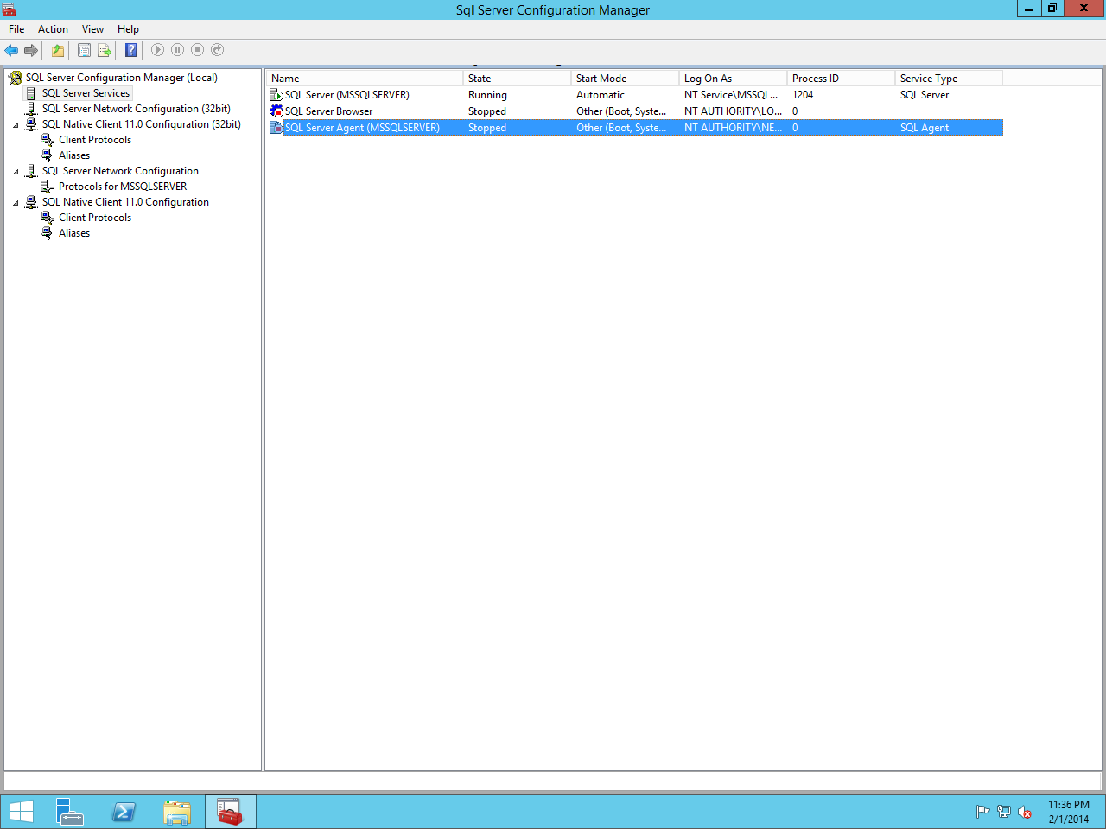Click the Export List toolbar icon

[x=105, y=50]
